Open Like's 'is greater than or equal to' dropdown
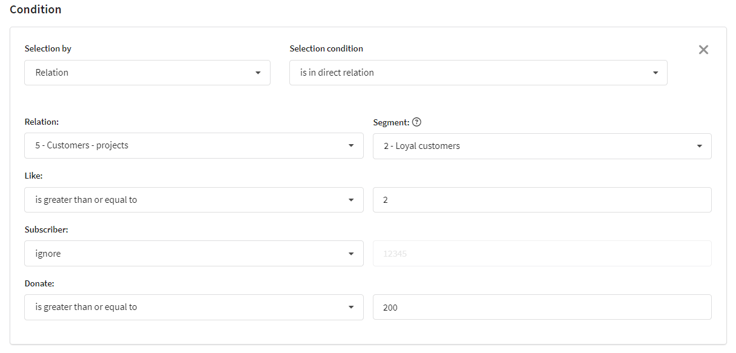 194,200
